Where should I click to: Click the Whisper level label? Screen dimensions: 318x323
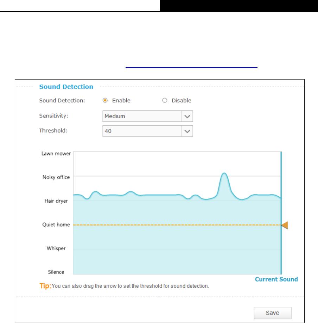coord(56,248)
